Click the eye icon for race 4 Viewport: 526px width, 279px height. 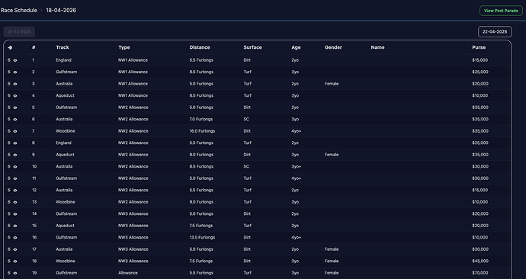15,95
